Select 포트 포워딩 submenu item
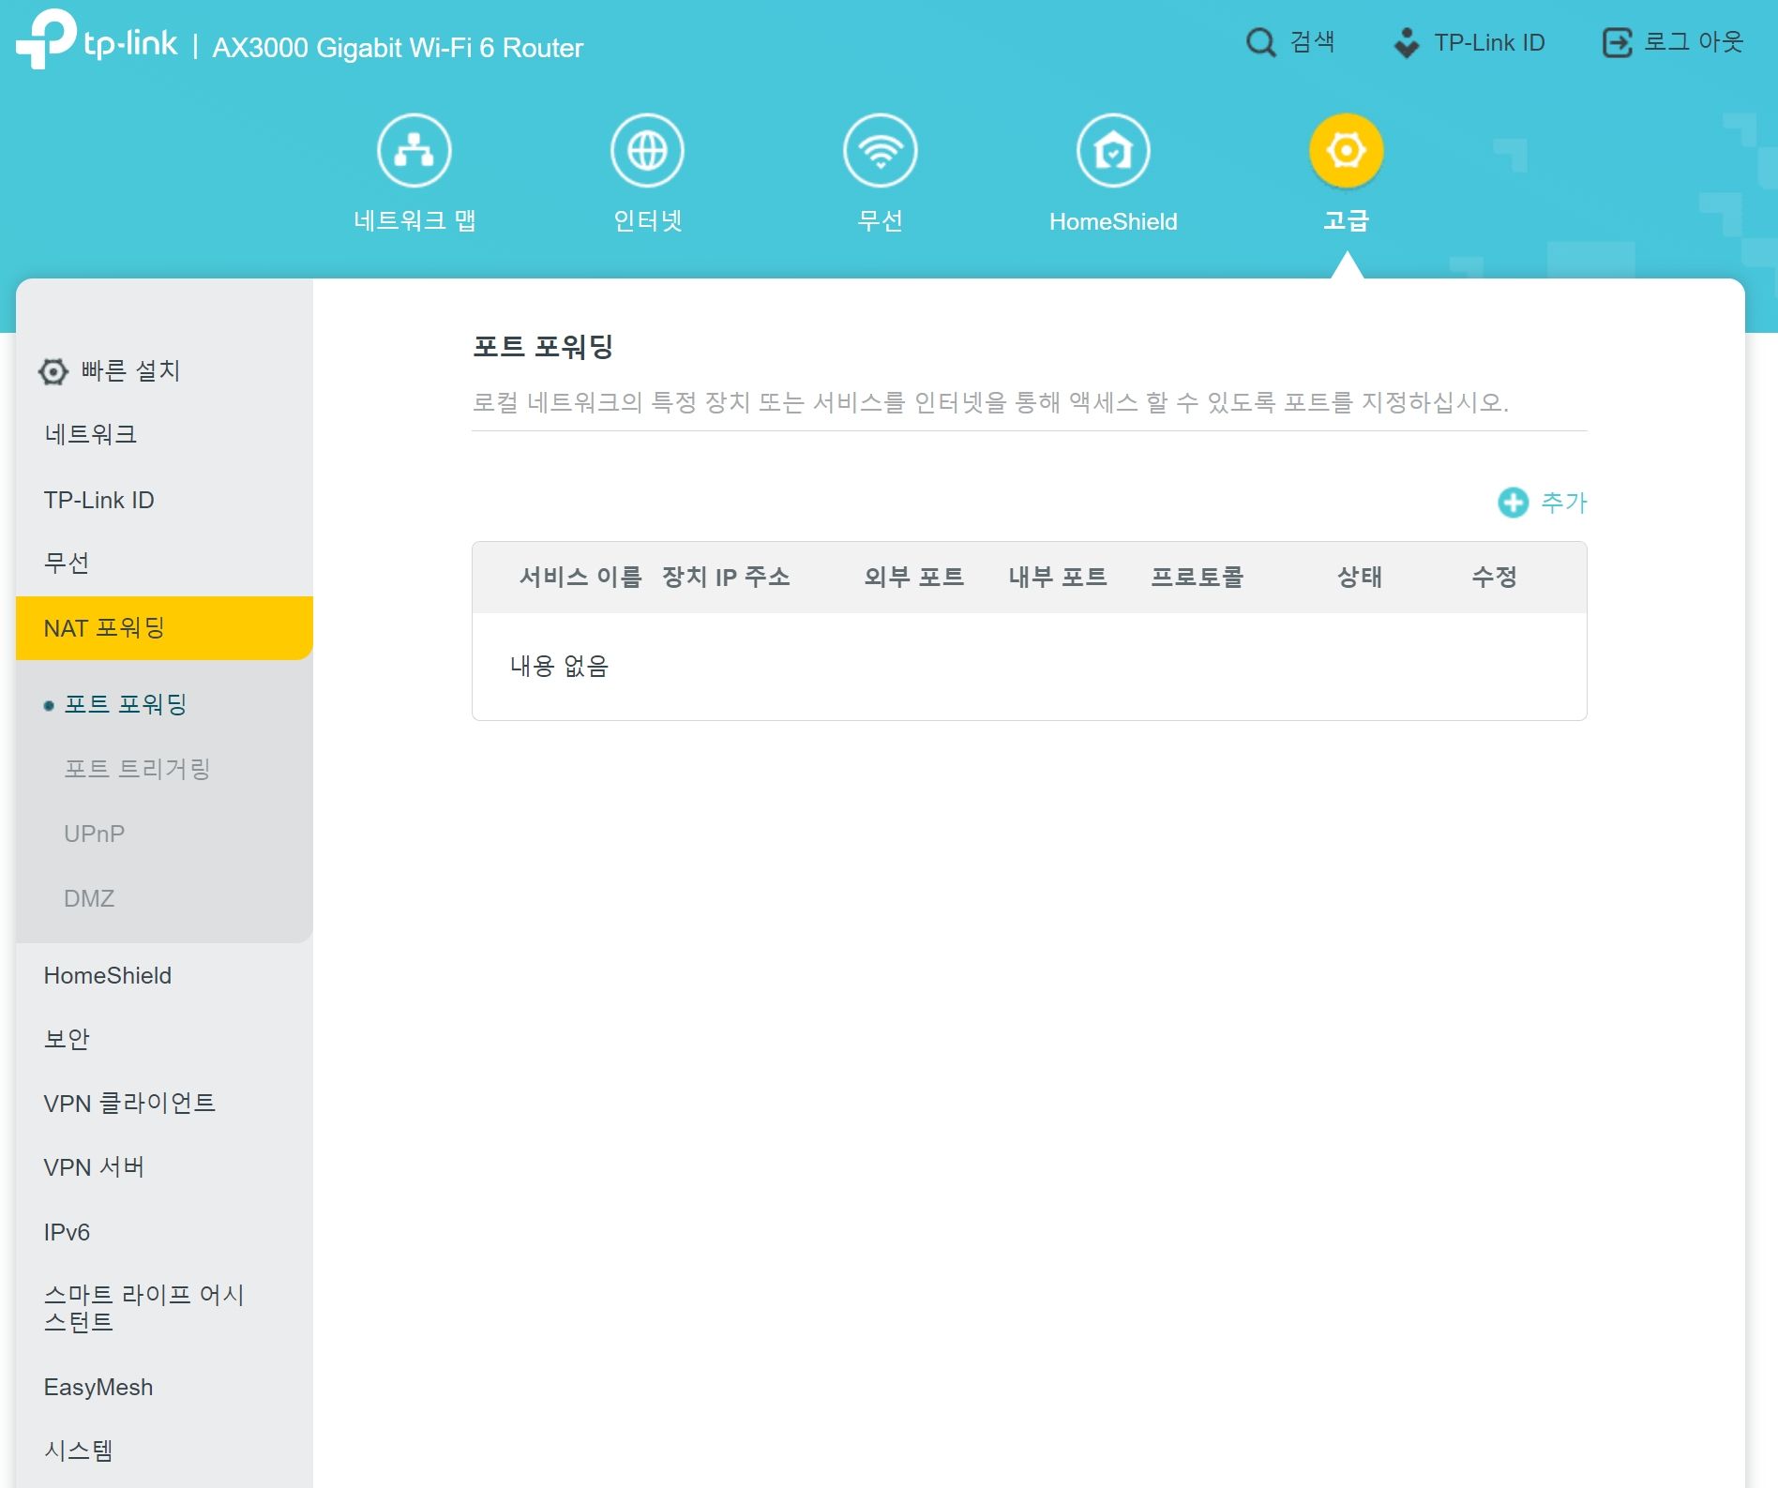Viewport: 1778px width, 1488px height. pyautogui.click(x=126, y=704)
